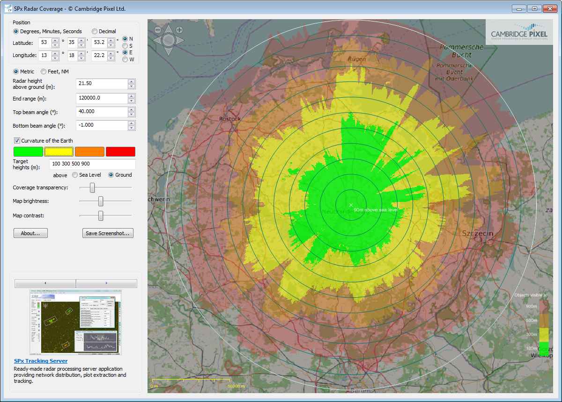Choose Feet, NM units
This screenshot has width=562, height=402.
44,72
